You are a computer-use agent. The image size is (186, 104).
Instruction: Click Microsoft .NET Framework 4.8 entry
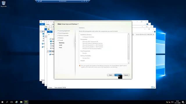(x=90, y=42)
